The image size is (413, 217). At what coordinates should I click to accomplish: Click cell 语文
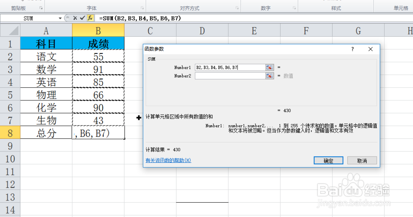point(46,56)
